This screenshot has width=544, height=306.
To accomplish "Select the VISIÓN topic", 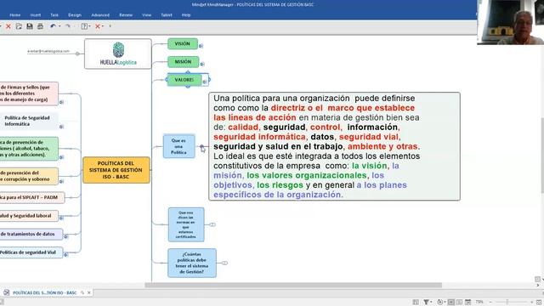I will [183, 43].
